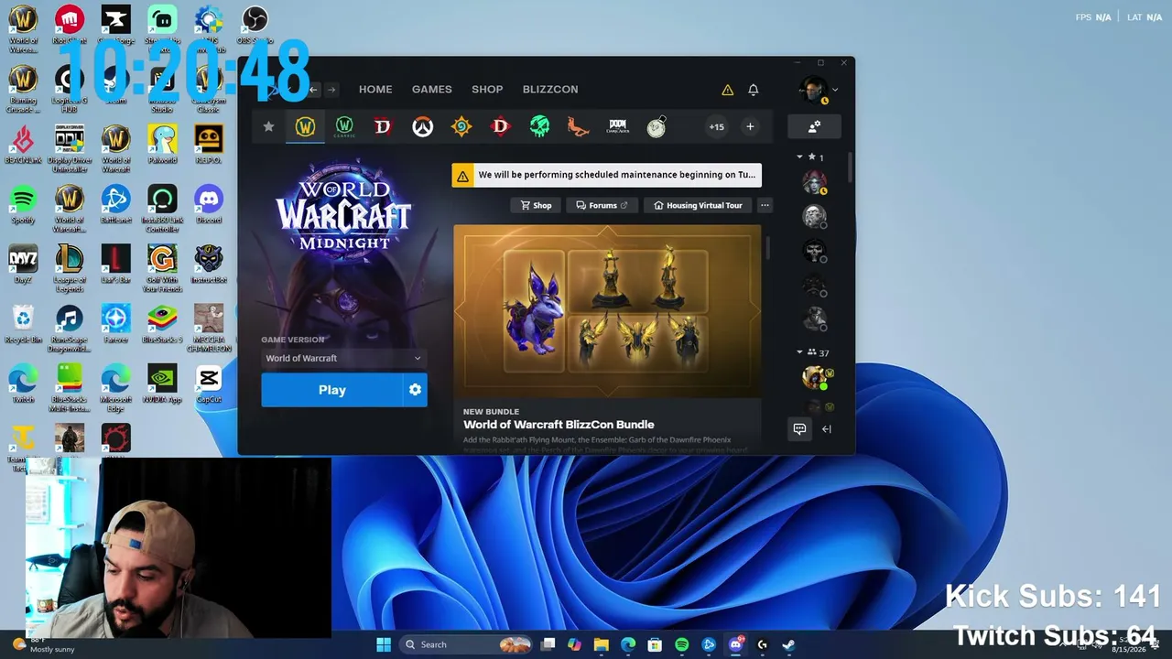
Task: Collapse the friends sidebar with arrow icon
Action: [x=827, y=429]
